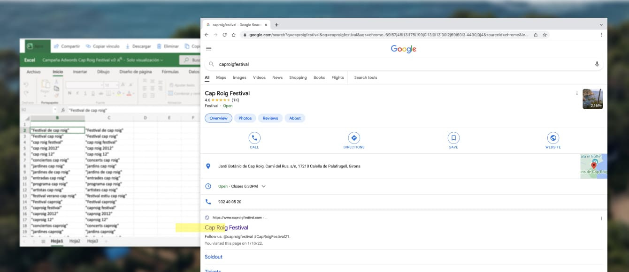This screenshot has height=272, width=629.
Task: Open the Insertar ribbon tab
Action: [80, 72]
